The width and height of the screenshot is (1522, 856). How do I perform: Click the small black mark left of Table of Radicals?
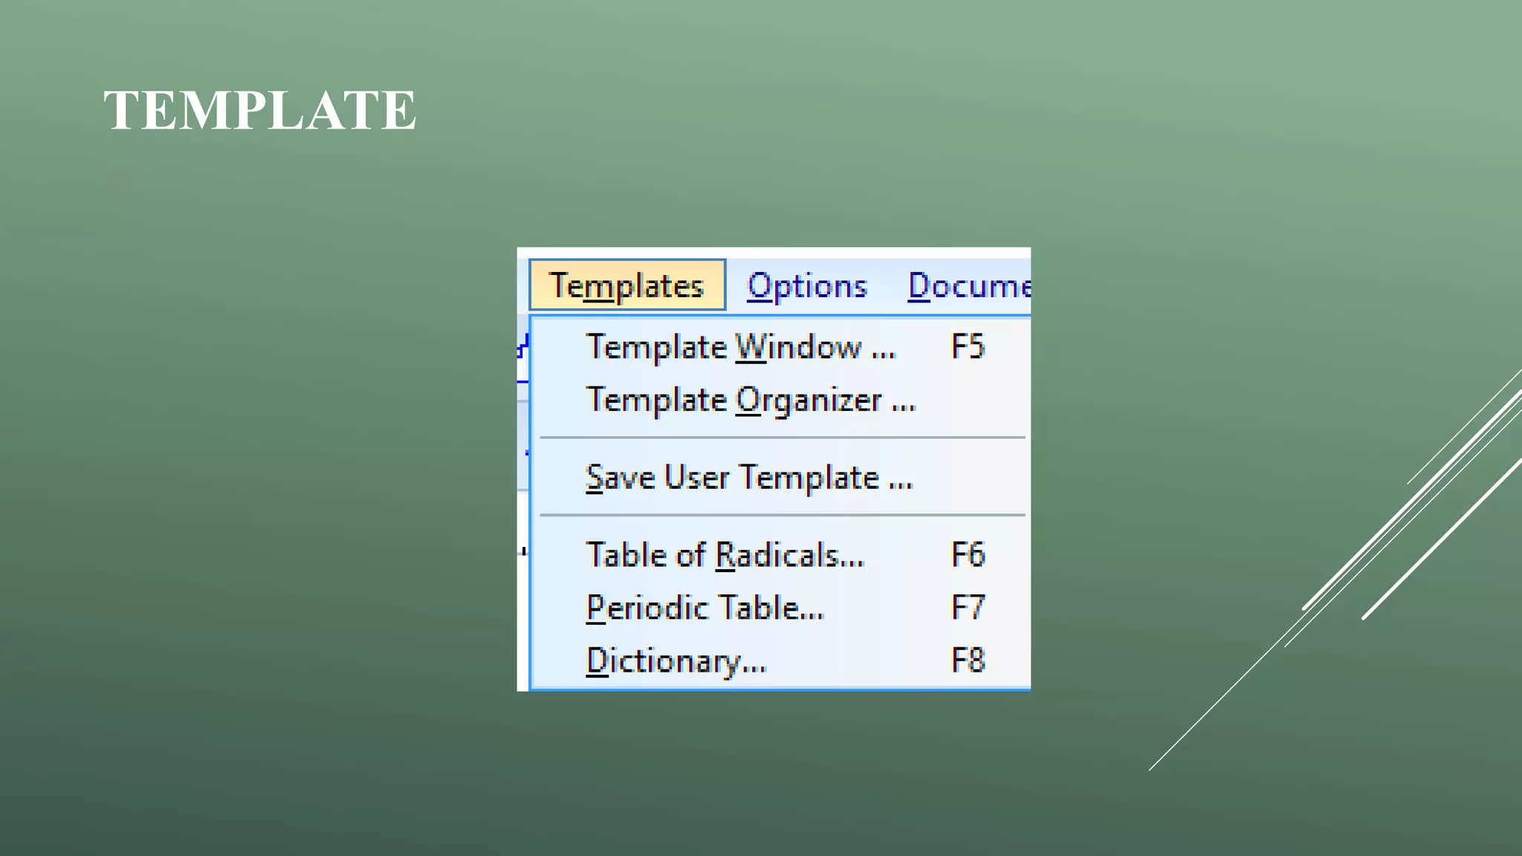pos(524,551)
